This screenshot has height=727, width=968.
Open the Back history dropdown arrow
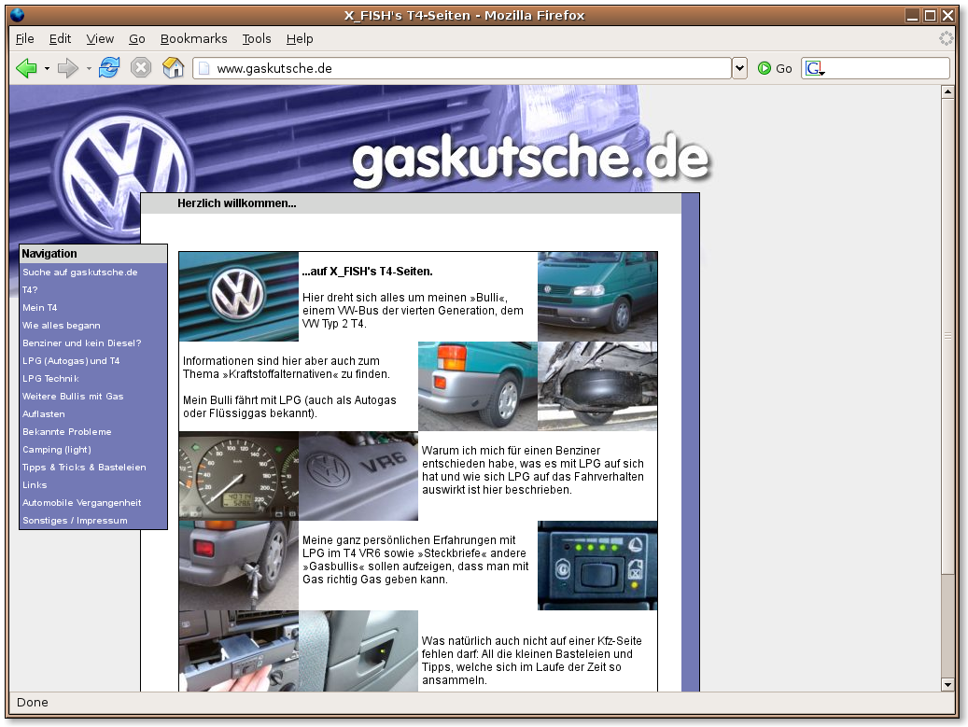click(x=47, y=68)
